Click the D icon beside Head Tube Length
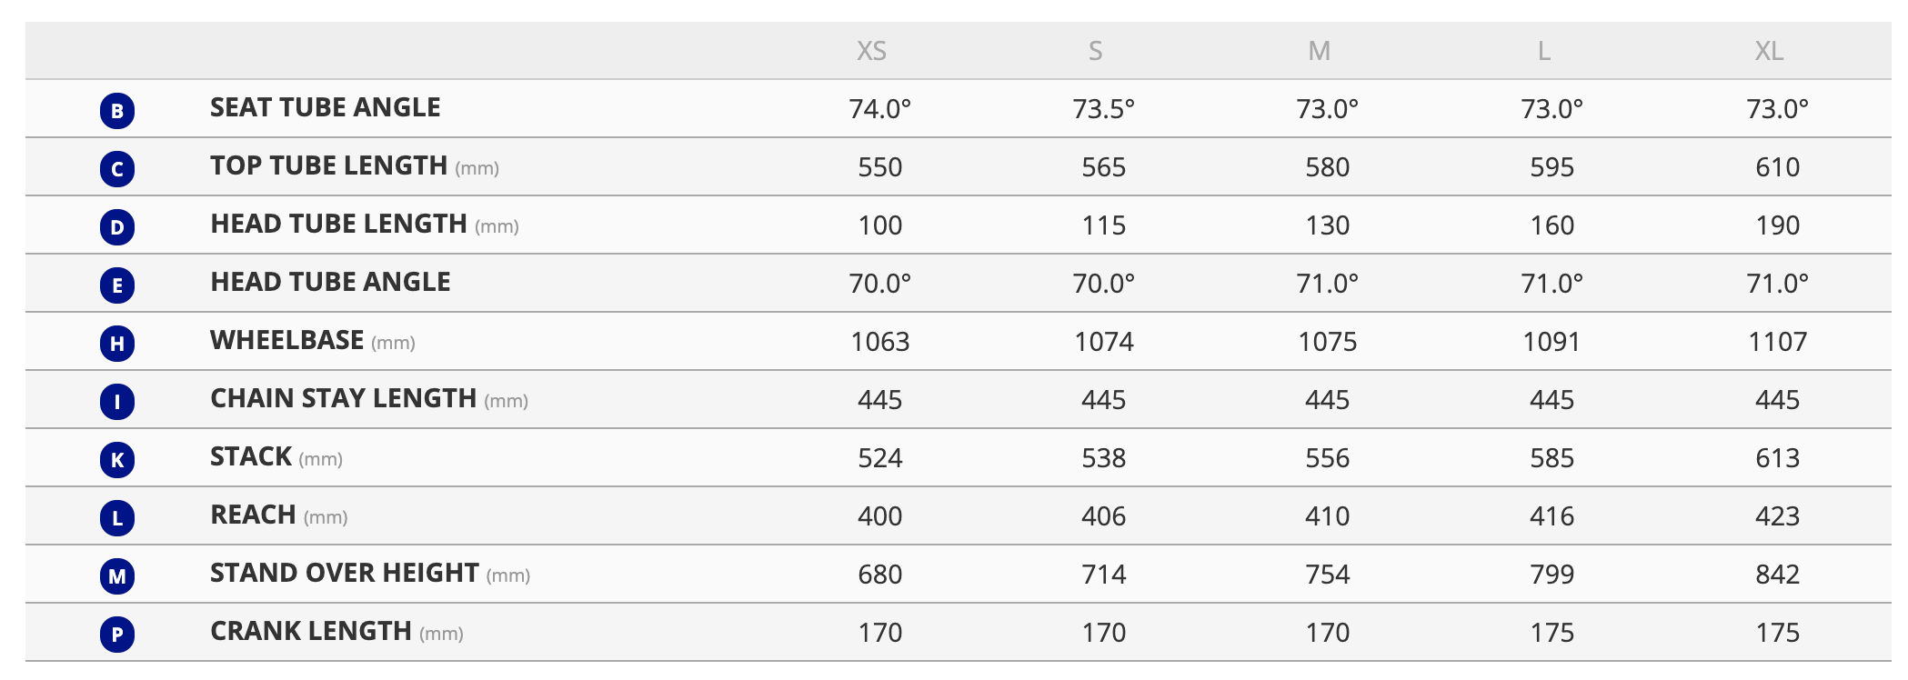1908x680 pixels. [x=117, y=227]
